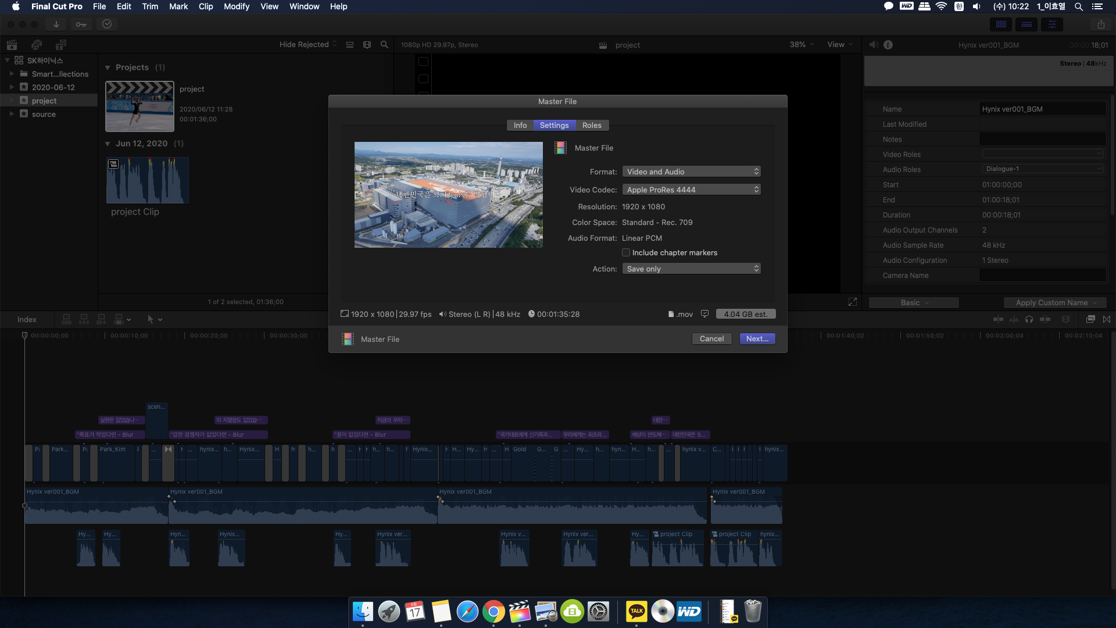Click the Cancel button
This screenshot has height=628, width=1116.
tap(711, 339)
